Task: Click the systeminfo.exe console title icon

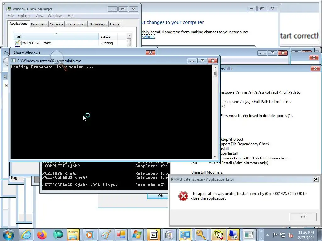Action: click(13, 61)
